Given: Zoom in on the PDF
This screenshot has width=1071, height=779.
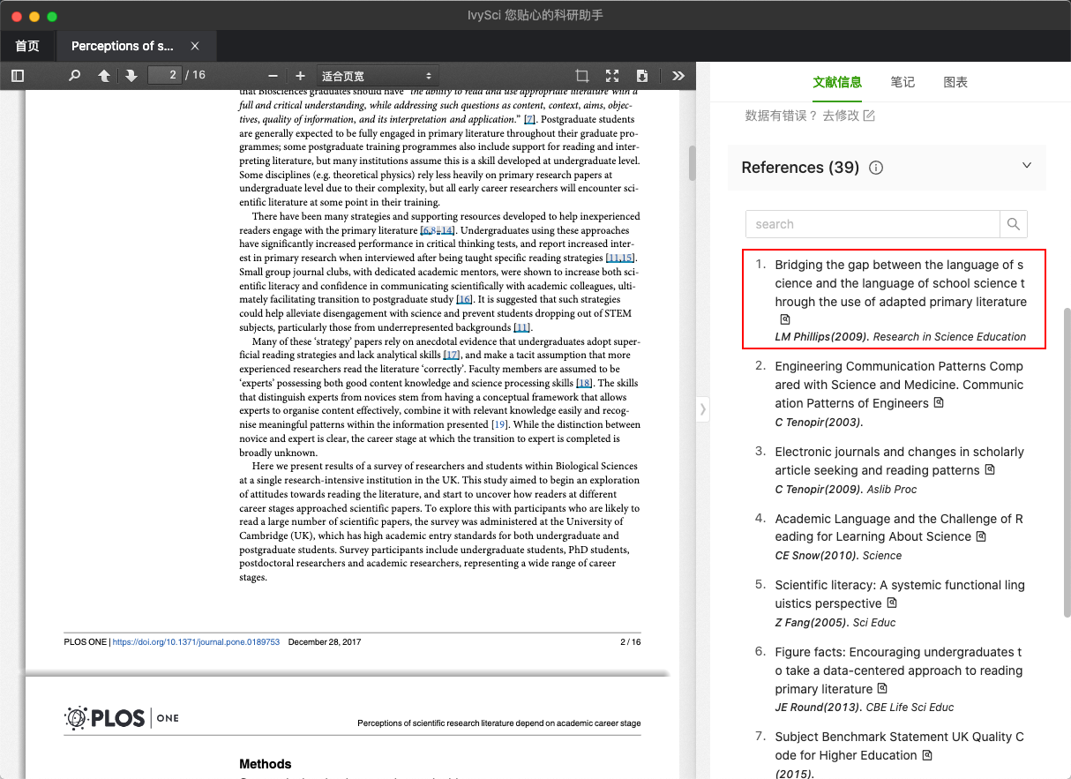Looking at the screenshot, I should tap(300, 76).
